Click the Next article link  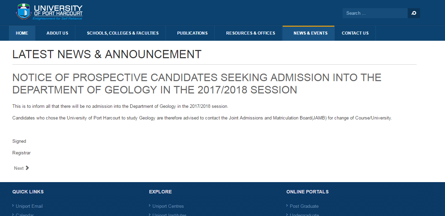click(21, 168)
